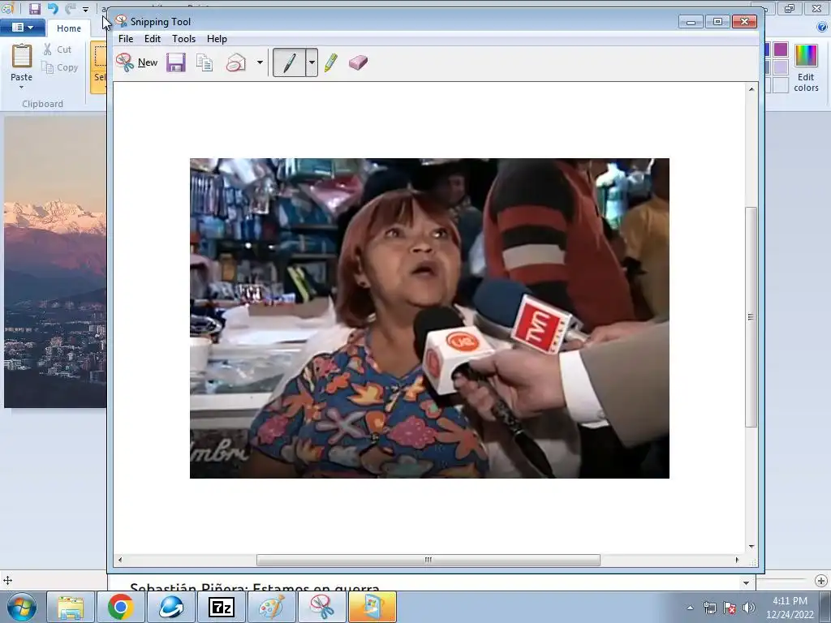Click the clock showing 4:11 PM

790,608
